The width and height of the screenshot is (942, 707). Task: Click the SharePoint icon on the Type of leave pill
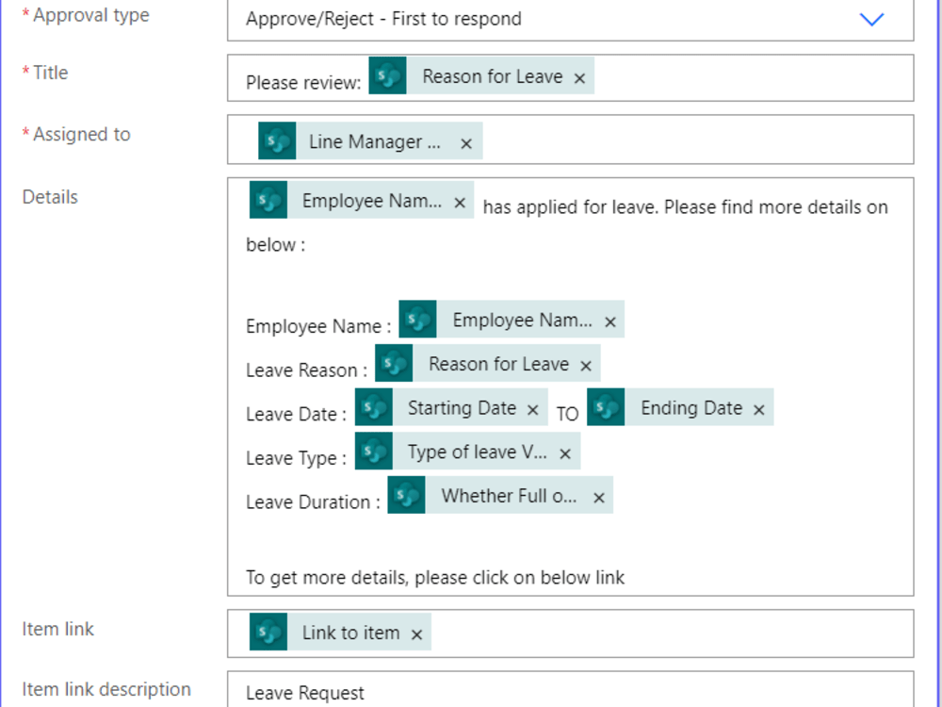tap(373, 452)
